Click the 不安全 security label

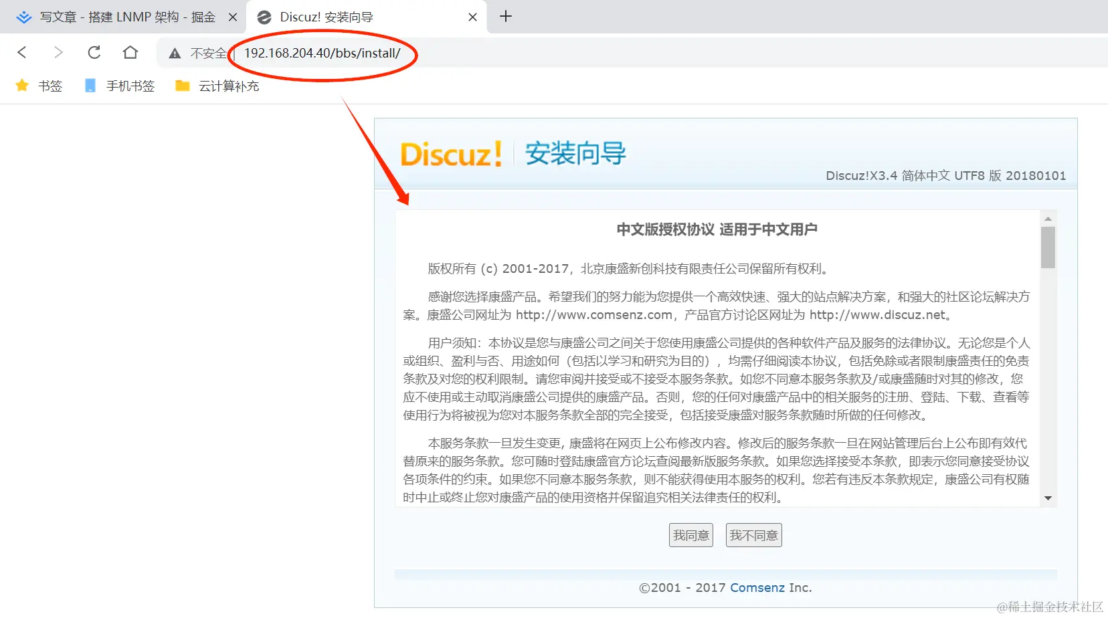tap(209, 54)
